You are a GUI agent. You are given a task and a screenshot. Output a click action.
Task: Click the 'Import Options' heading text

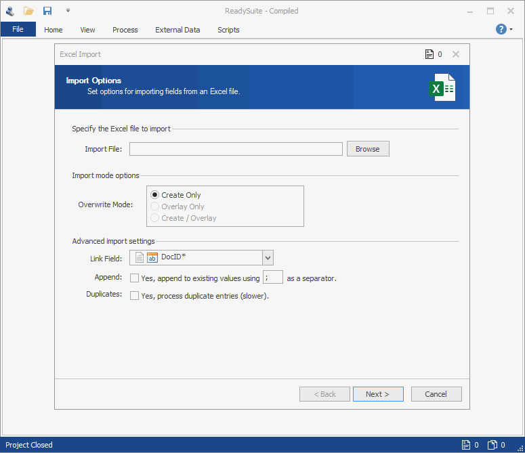coord(93,81)
